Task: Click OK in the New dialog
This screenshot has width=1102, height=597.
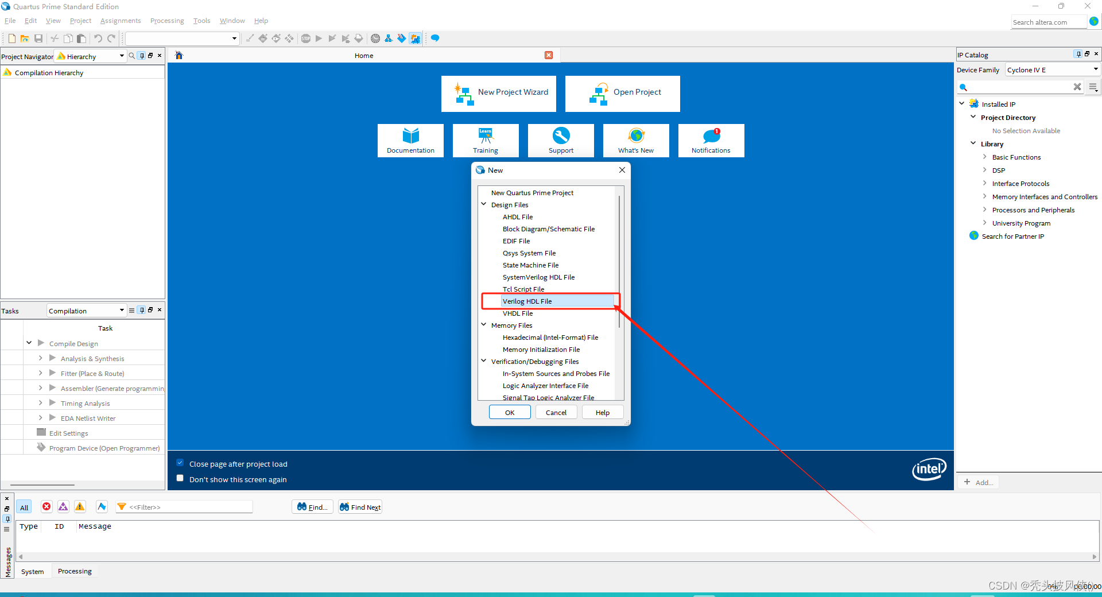Action: pos(510,412)
